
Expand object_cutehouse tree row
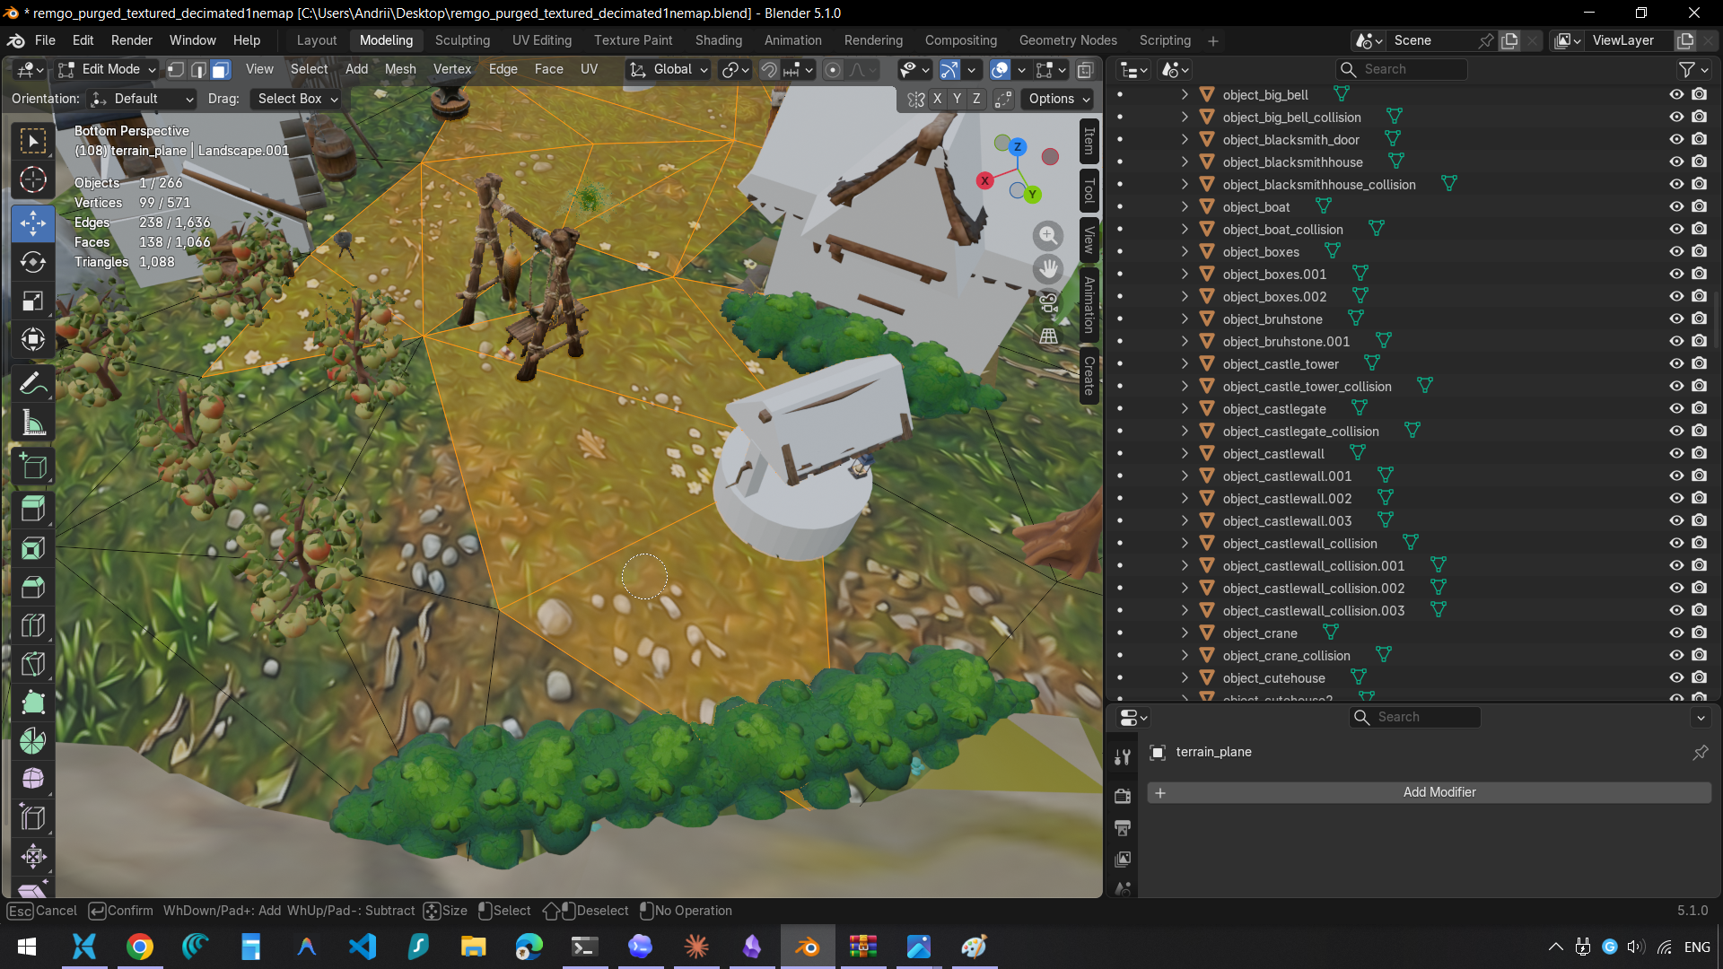pos(1185,677)
